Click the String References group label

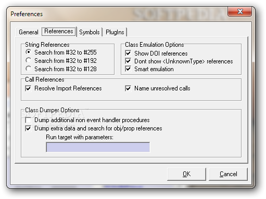click(x=47, y=45)
